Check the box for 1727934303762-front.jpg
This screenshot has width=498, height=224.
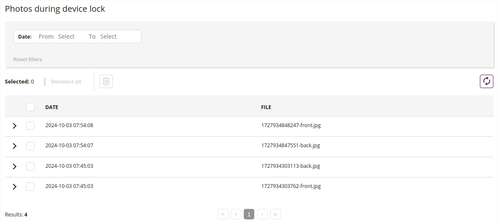pyautogui.click(x=30, y=186)
